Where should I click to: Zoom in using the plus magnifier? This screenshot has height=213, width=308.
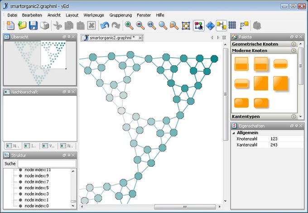tap(129, 25)
